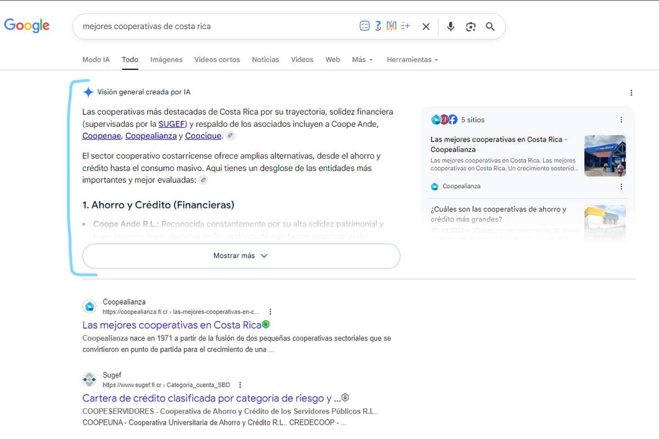Click the magnifying glass search button
The height and width of the screenshot is (439, 659).
click(x=490, y=26)
